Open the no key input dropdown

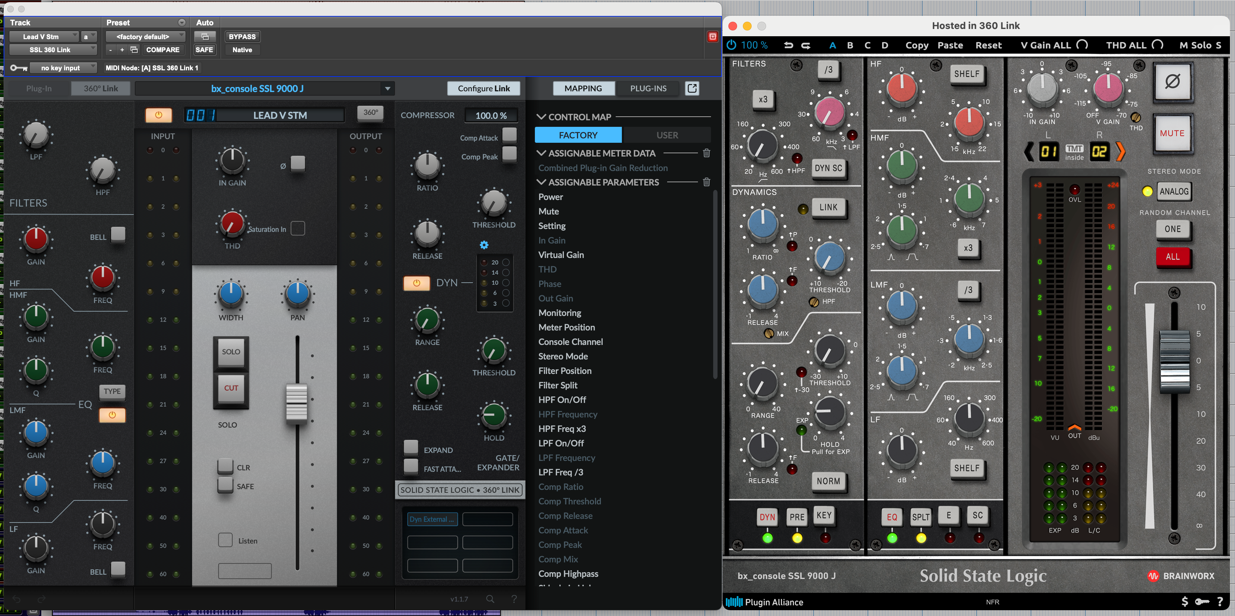click(x=63, y=68)
